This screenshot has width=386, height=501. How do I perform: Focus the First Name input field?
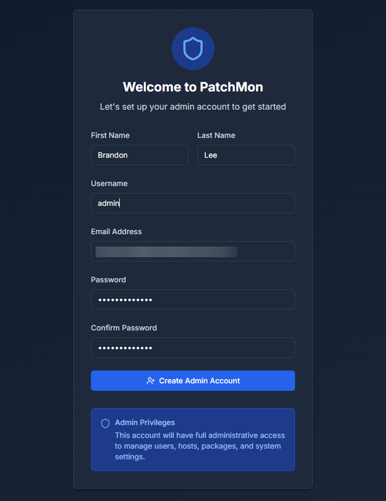(140, 155)
